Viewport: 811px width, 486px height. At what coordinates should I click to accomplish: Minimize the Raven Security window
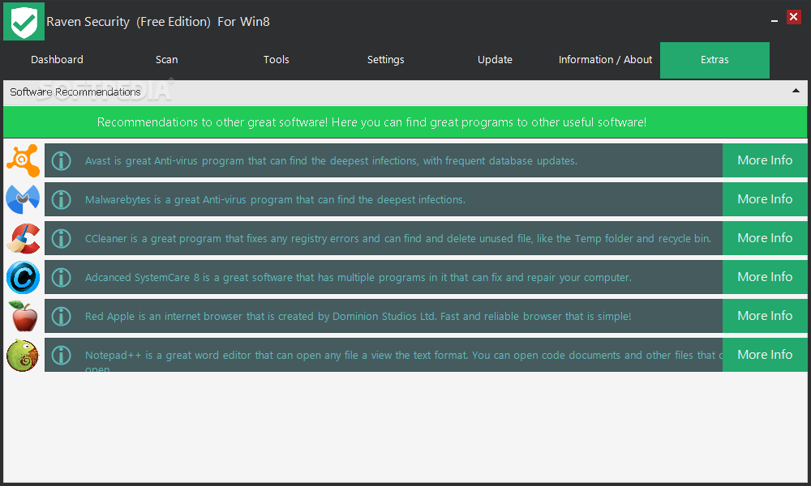tap(775, 21)
